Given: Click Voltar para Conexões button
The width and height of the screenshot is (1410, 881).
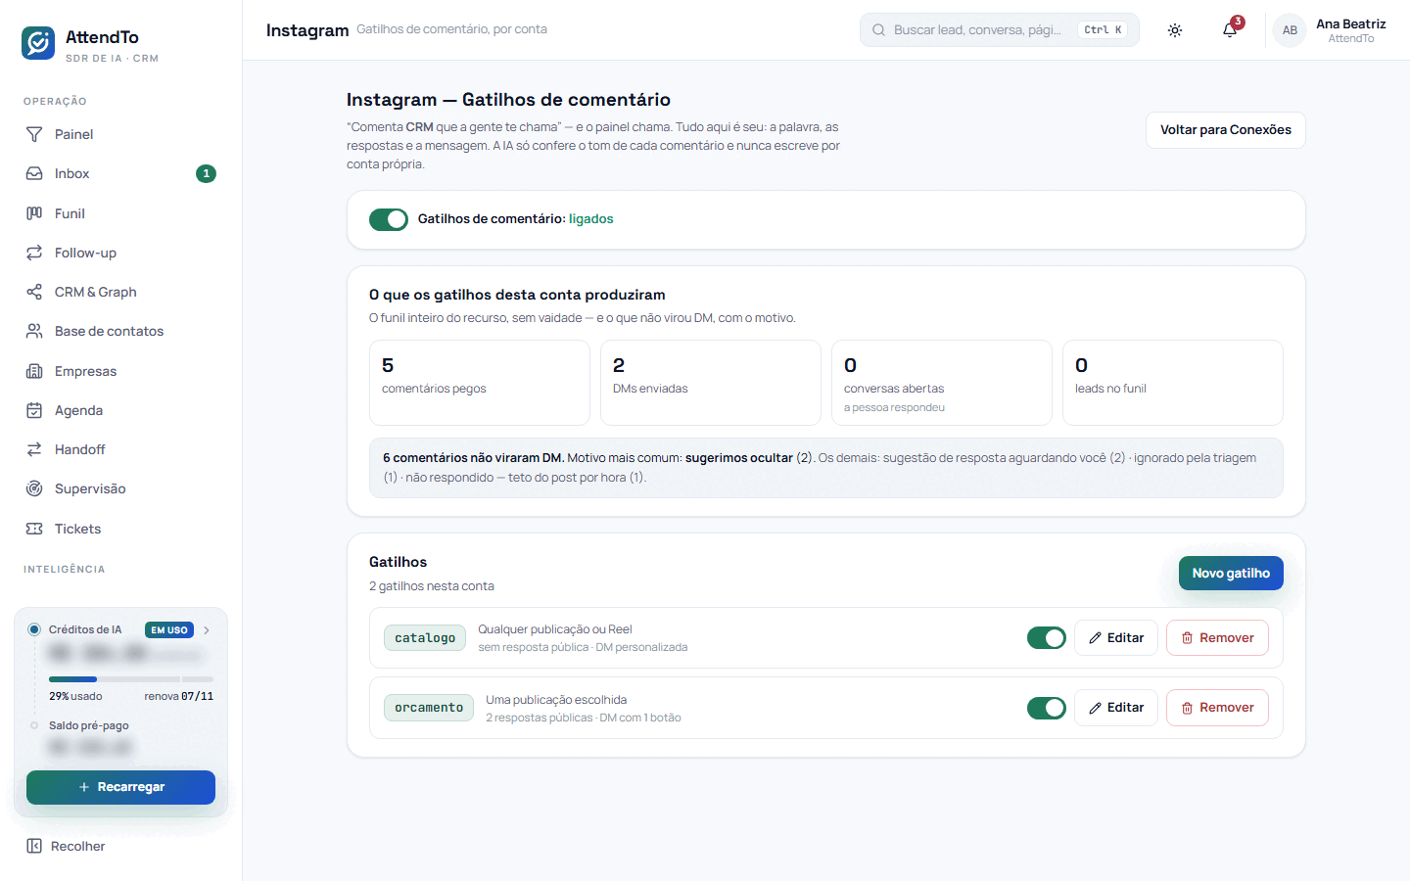Looking at the screenshot, I should [x=1226, y=130].
